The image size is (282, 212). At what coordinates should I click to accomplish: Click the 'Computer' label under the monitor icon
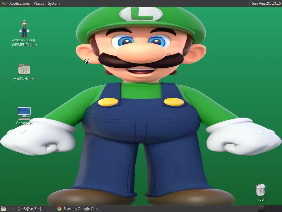point(25,123)
